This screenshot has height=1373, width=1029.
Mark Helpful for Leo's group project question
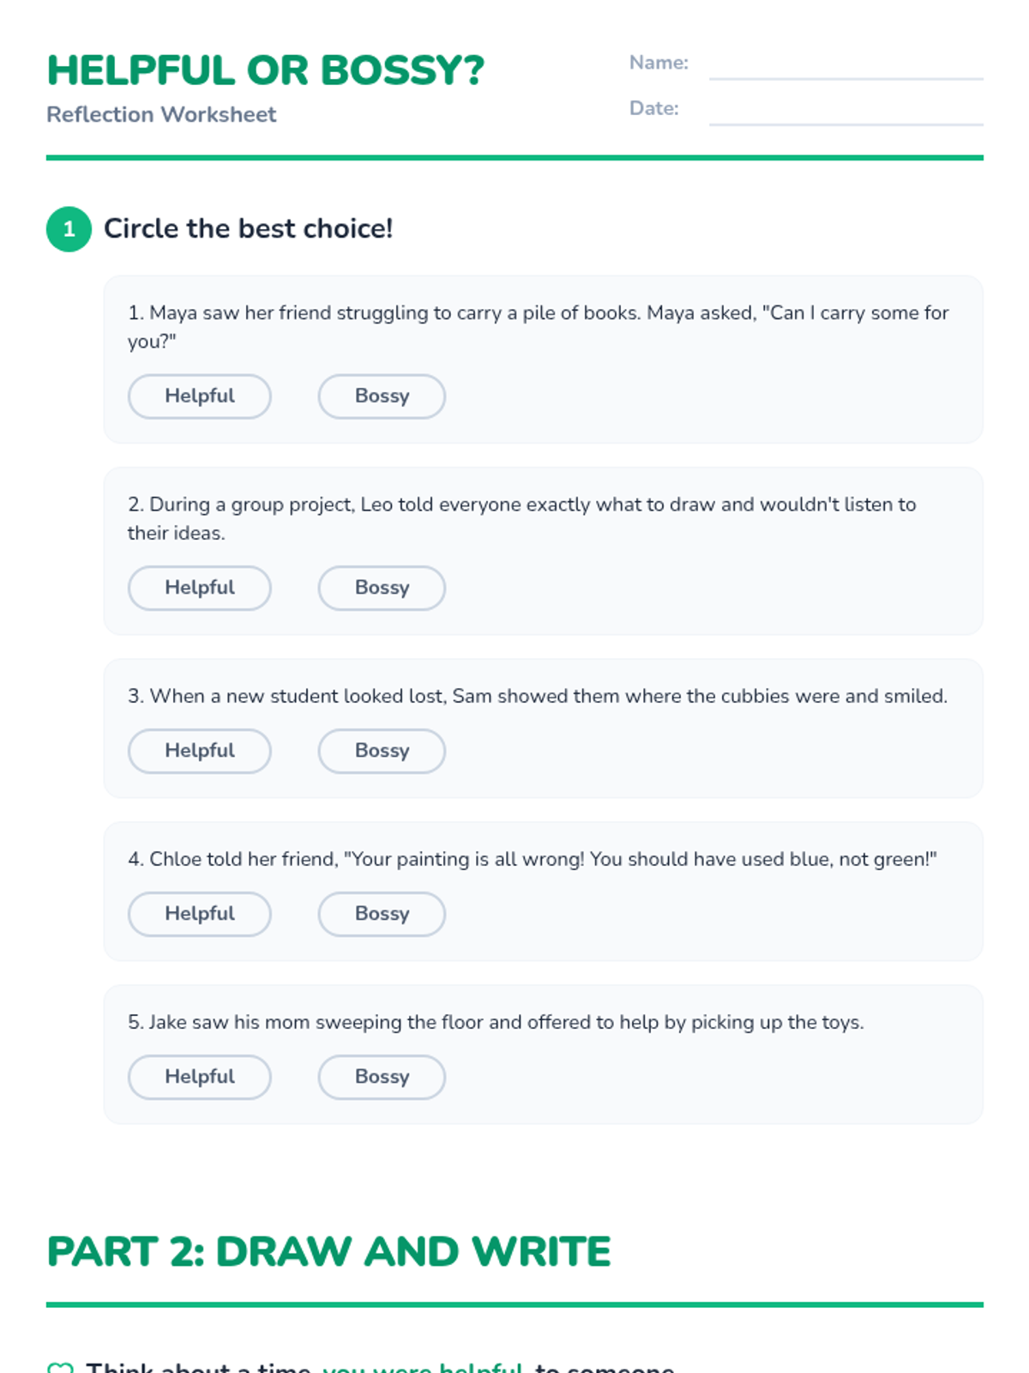pos(200,588)
